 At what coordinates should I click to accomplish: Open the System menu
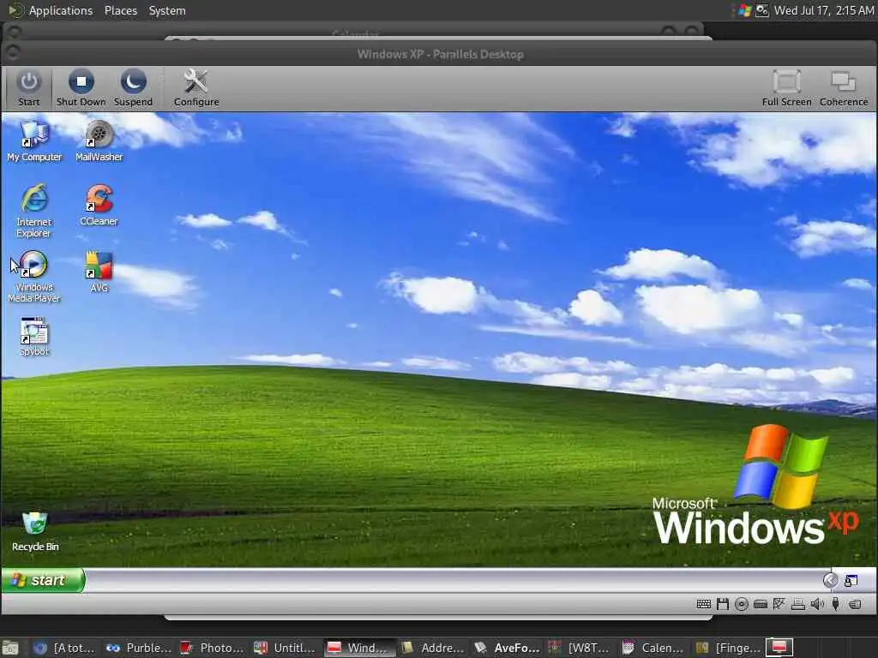[x=167, y=10]
